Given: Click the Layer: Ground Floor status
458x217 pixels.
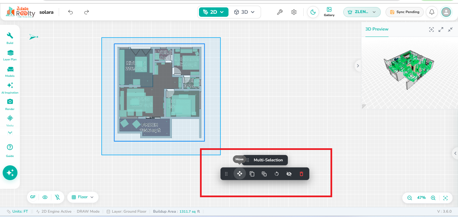Looking at the screenshot, I should point(126,212).
